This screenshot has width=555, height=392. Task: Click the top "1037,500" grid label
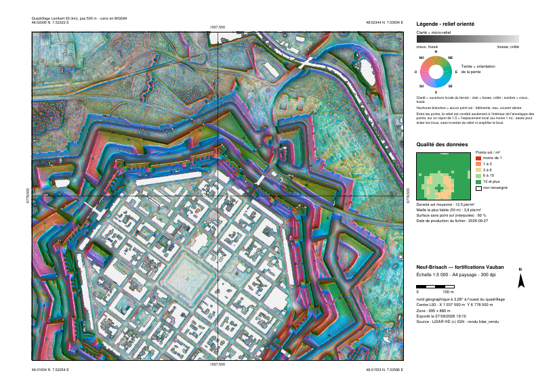(x=218, y=27)
